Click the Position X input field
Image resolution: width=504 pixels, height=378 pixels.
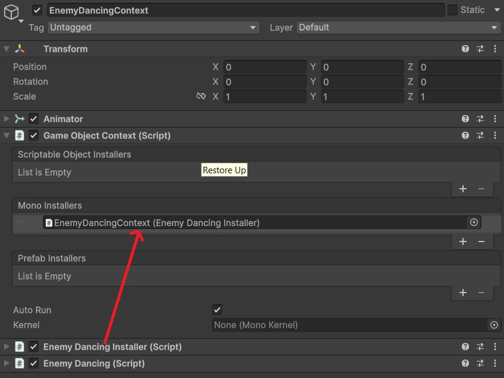[264, 67]
